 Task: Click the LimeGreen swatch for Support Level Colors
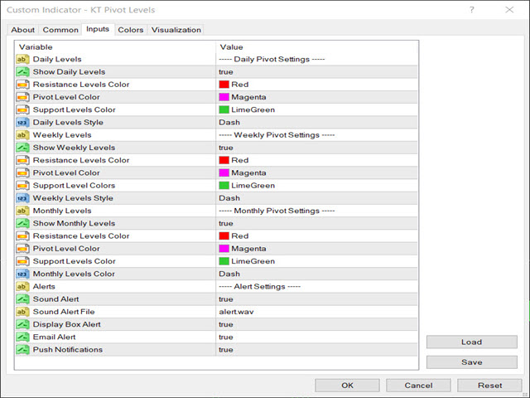tap(224, 186)
